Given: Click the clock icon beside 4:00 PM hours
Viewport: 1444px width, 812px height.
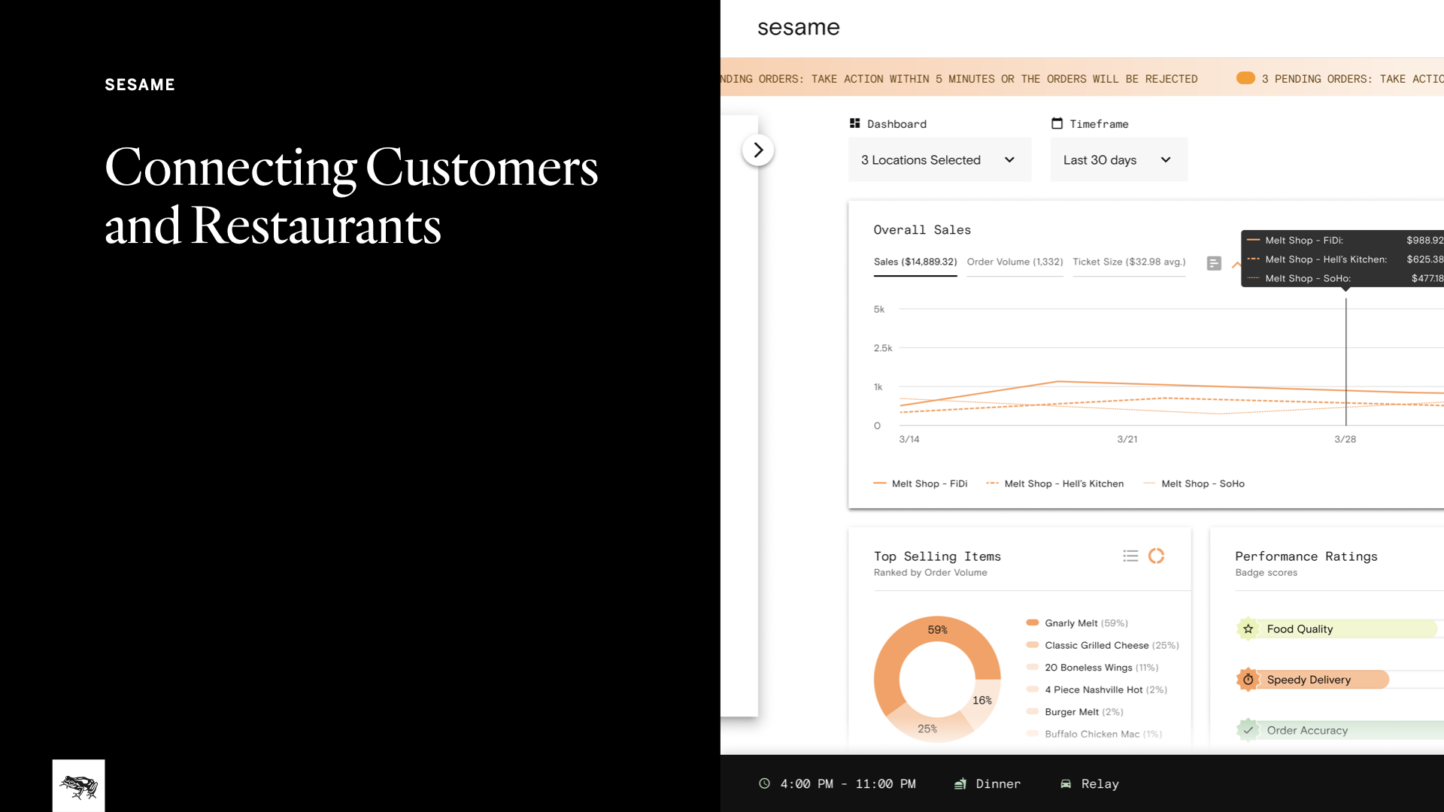Looking at the screenshot, I should point(764,783).
